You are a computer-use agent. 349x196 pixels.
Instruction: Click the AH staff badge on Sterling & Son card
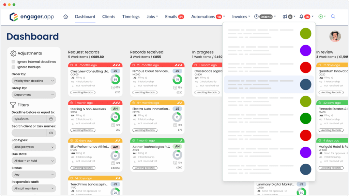(115, 109)
